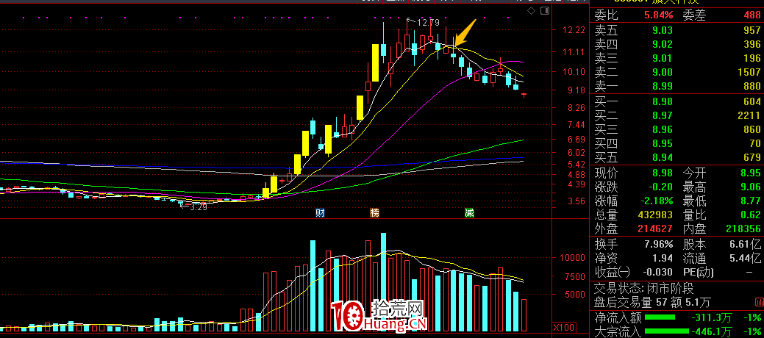This screenshot has width=764, height=338.
Task: Click the 今开 value 8.95
Action: tap(750, 173)
